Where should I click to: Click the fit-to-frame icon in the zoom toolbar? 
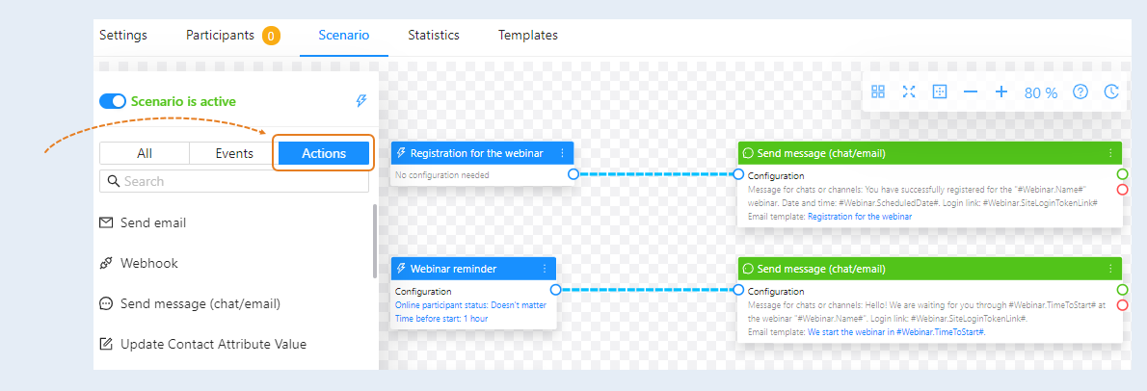click(940, 91)
